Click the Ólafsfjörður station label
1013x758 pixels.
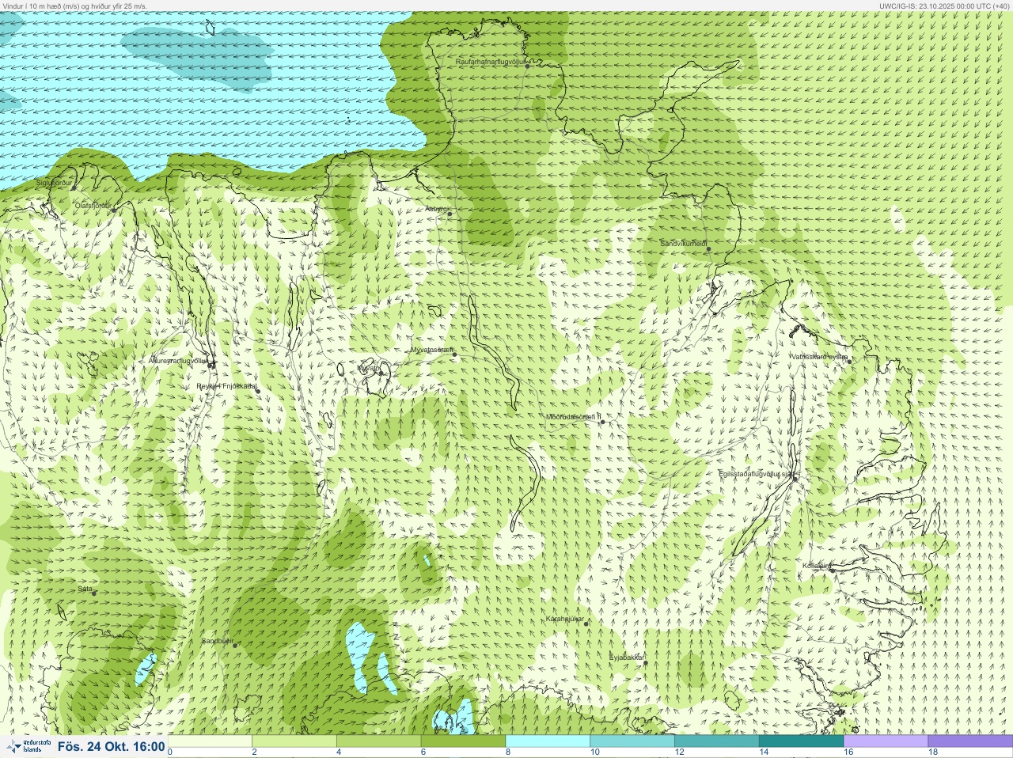94,206
